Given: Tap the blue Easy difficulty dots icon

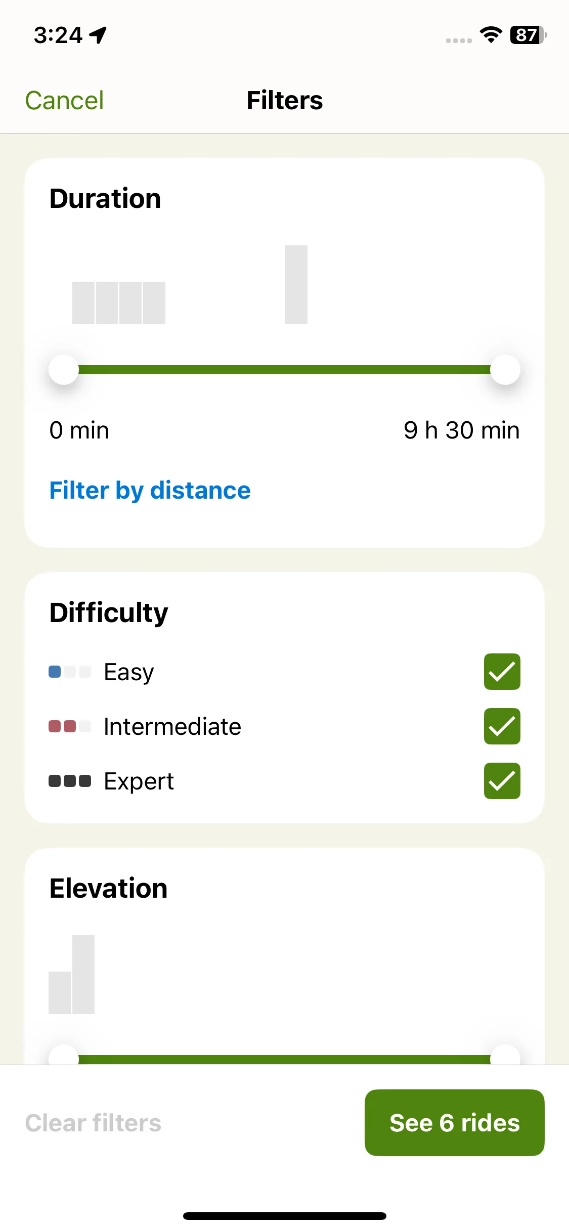Looking at the screenshot, I should coord(70,672).
